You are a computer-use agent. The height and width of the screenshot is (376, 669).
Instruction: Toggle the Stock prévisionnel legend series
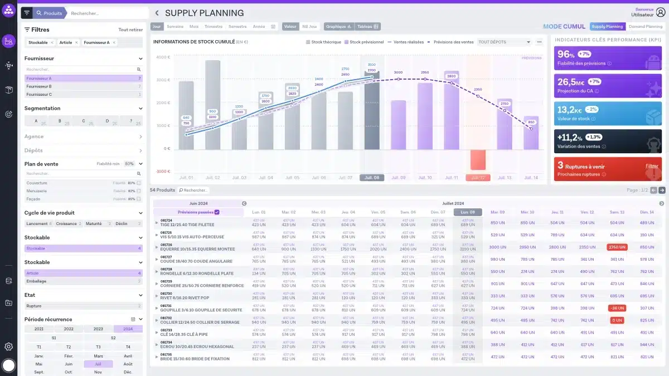364,42
